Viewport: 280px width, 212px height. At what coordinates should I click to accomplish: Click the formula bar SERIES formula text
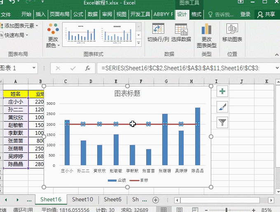pyautogui.click(x=180, y=68)
